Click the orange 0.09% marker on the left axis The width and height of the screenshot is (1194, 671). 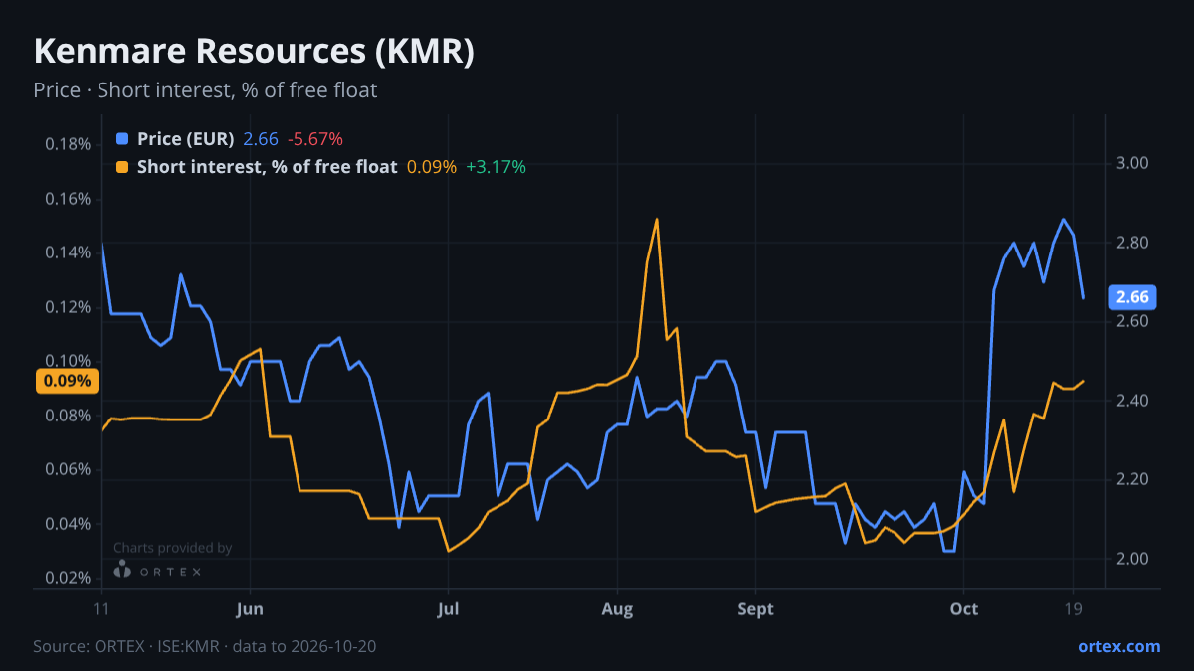pyautogui.click(x=68, y=381)
